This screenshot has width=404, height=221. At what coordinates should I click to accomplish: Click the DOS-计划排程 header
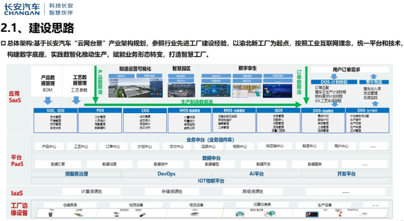click(334, 82)
